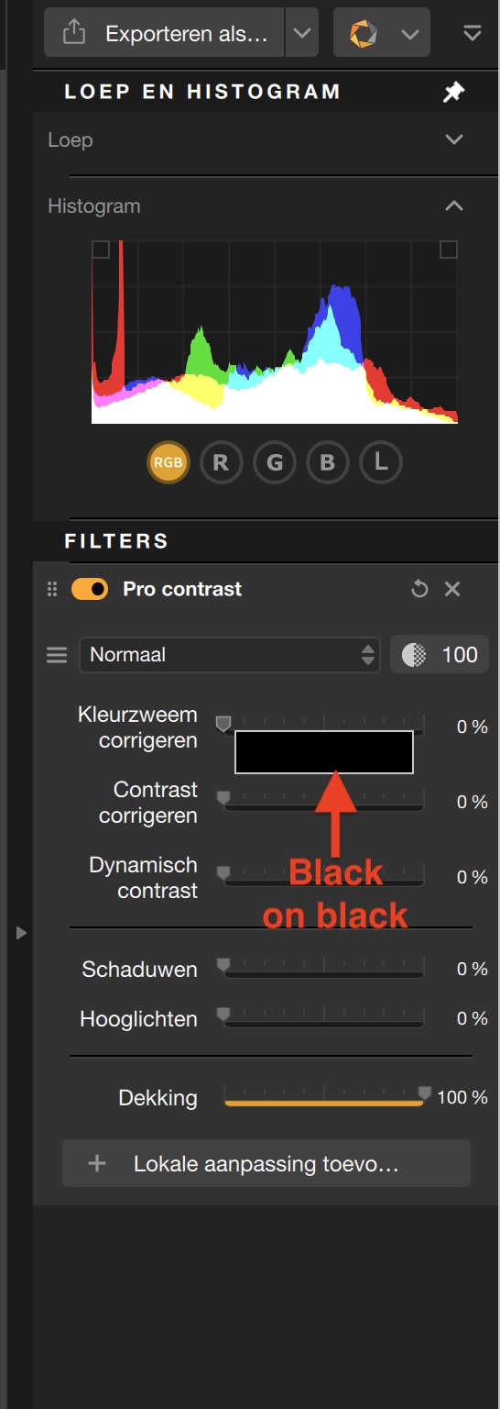The height and width of the screenshot is (1409, 500).
Task: Open the collapse menu icon at top right
Action: [x=473, y=34]
